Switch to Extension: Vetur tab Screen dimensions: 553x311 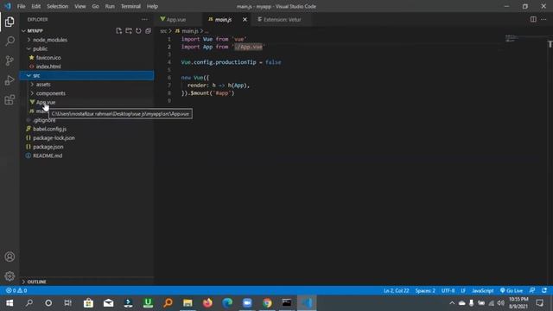[x=283, y=19]
